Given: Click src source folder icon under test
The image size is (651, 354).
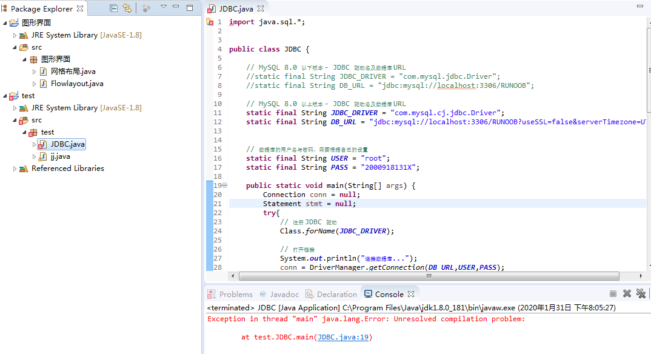Looking at the screenshot, I should 24,121.
